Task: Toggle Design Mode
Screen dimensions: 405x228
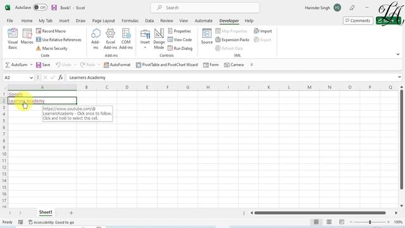Action: [x=159, y=39]
